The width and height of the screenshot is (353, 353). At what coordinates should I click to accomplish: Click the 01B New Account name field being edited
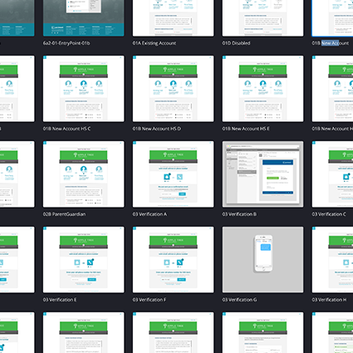pos(331,43)
